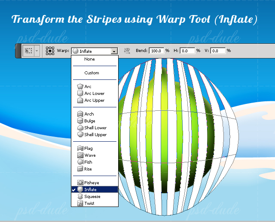Click the Inflate style icon in list

(80, 190)
